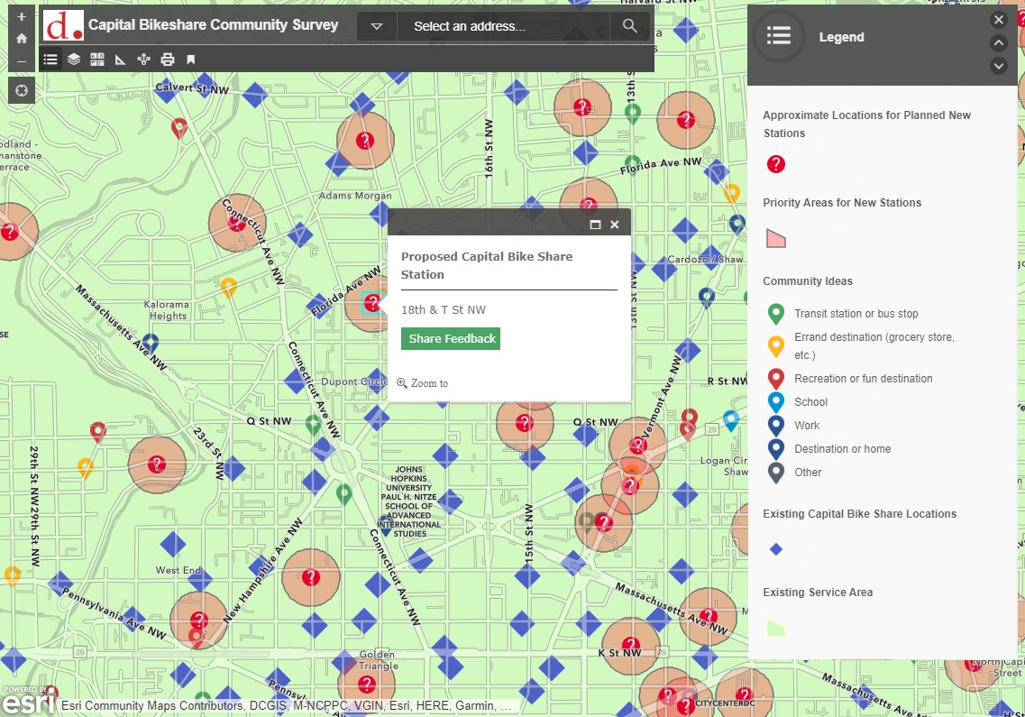Click the My Location crosshair button
The width and height of the screenshot is (1025, 717).
(21, 90)
